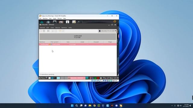
Task: Click the cyan virtual desktop pager box
Action: [58, 78]
